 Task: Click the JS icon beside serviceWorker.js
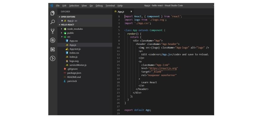(67, 65)
